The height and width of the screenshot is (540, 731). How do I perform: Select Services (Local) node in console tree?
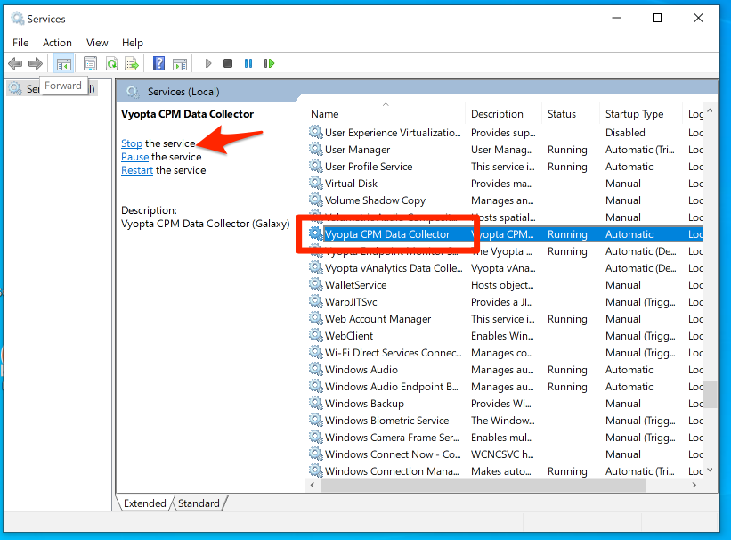tap(53, 88)
